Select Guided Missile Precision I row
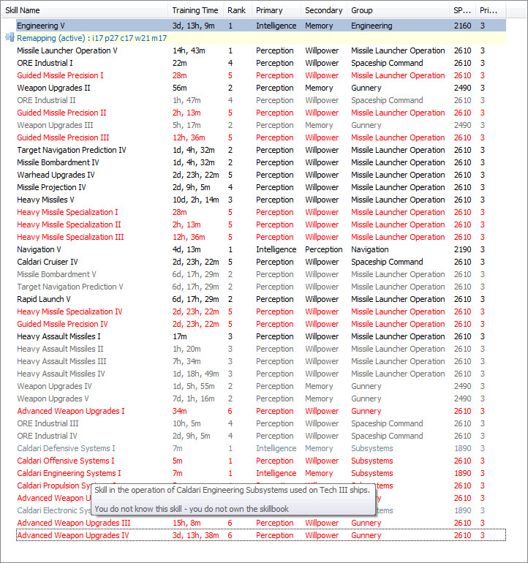 coord(261,75)
